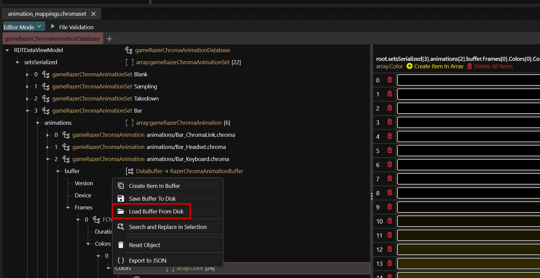540x278 pixels.
Task: Delete array item 5 using trash icon
Action: [x=390, y=150]
